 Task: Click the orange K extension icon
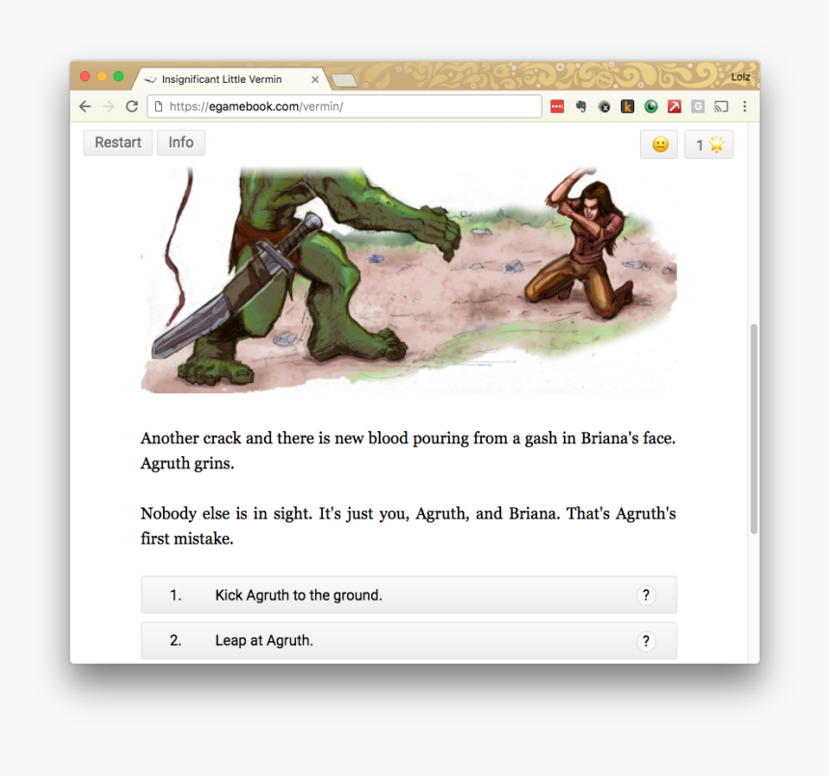pos(628,106)
